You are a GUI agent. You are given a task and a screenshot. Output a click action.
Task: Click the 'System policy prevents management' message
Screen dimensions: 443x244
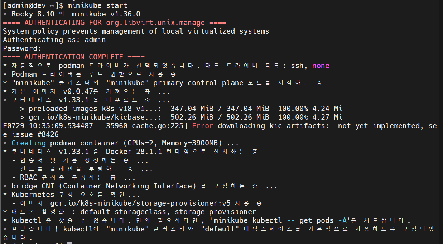coord(74,31)
